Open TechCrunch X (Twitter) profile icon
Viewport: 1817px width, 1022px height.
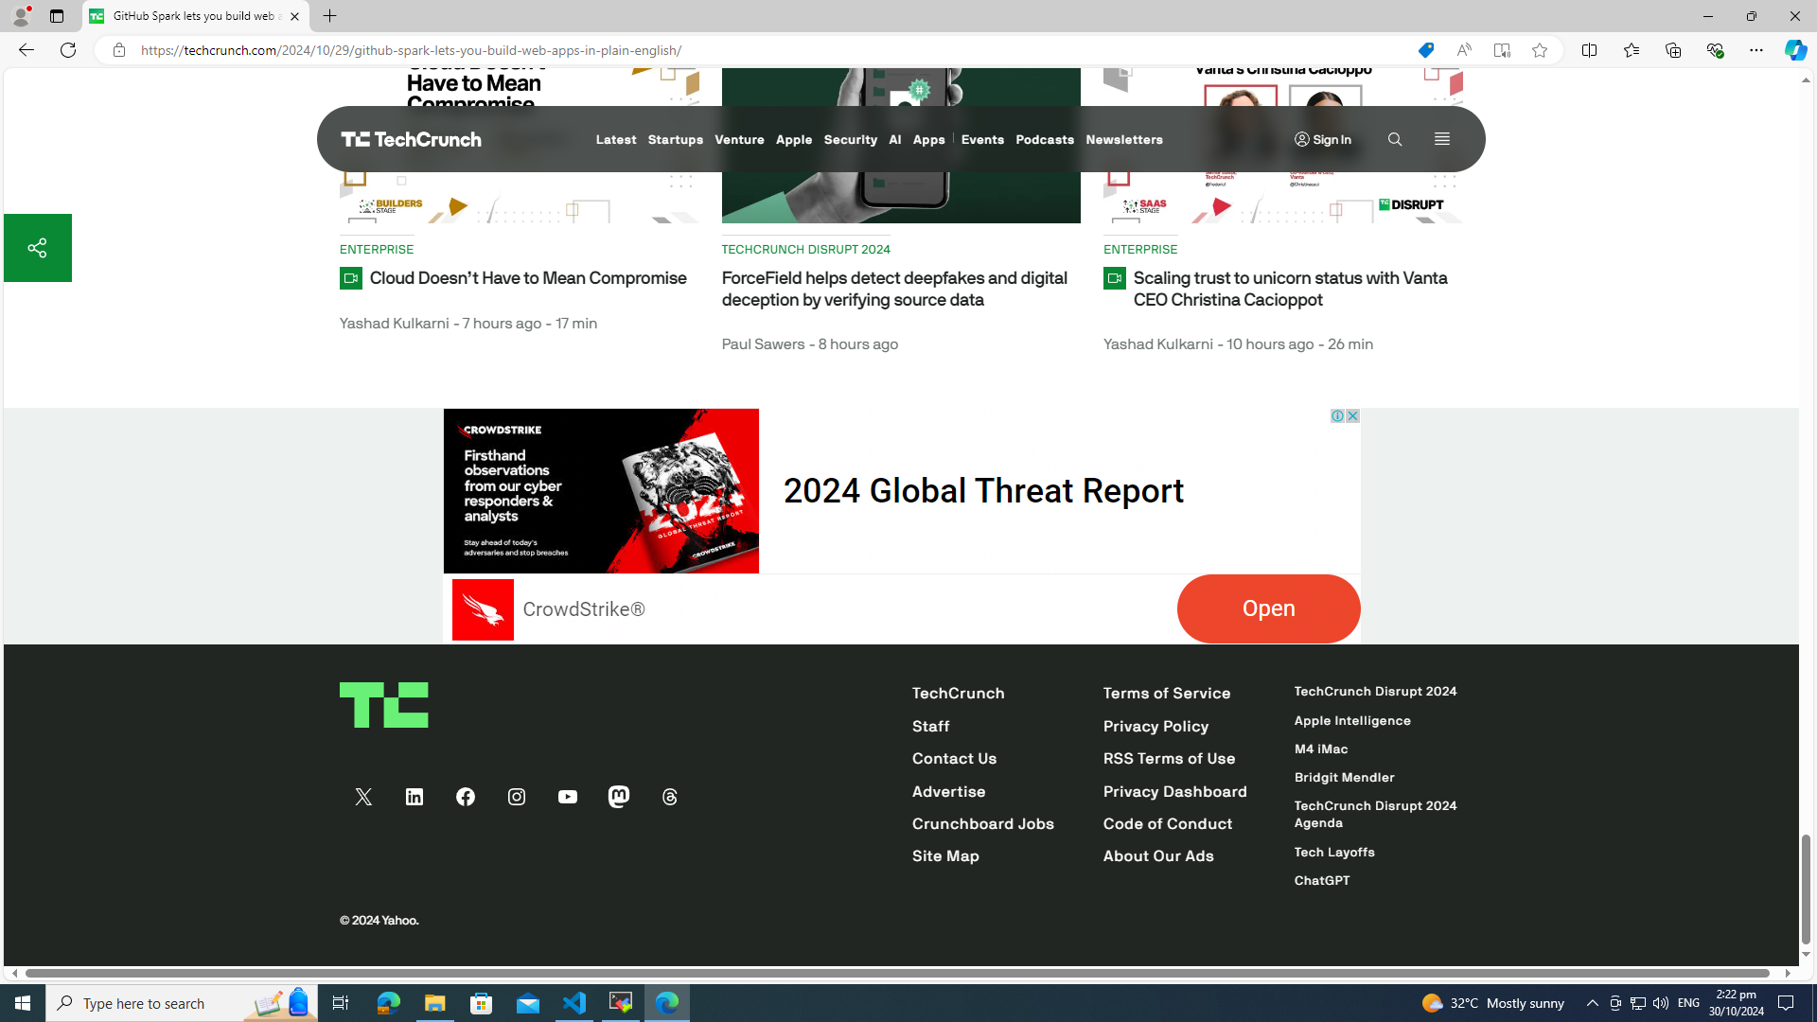tap(363, 797)
